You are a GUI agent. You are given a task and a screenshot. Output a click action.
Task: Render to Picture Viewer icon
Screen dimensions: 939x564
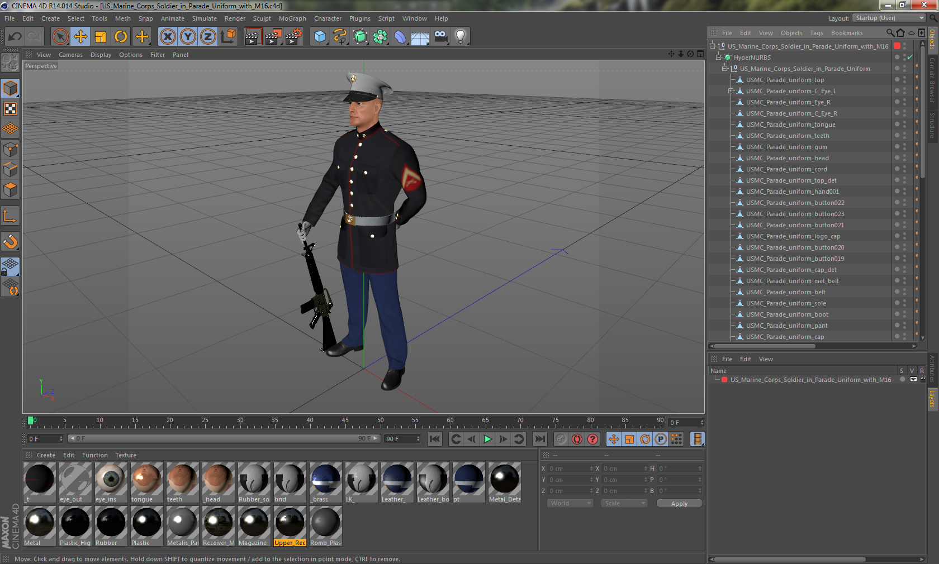coord(273,37)
